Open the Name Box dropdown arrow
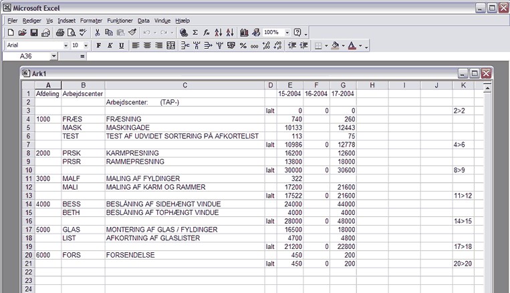The width and height of the screenshot is (510, 293). [x=53, y=57]
